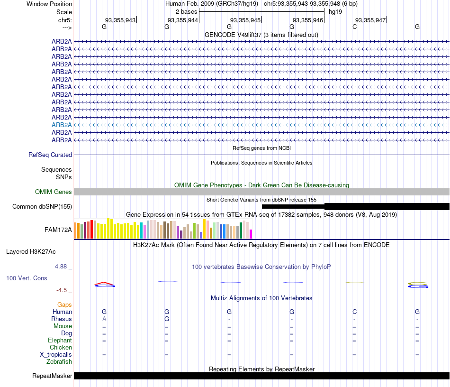
Task: Click the Sequences track label
Action: pyautogui.click(x=56, y=169)
